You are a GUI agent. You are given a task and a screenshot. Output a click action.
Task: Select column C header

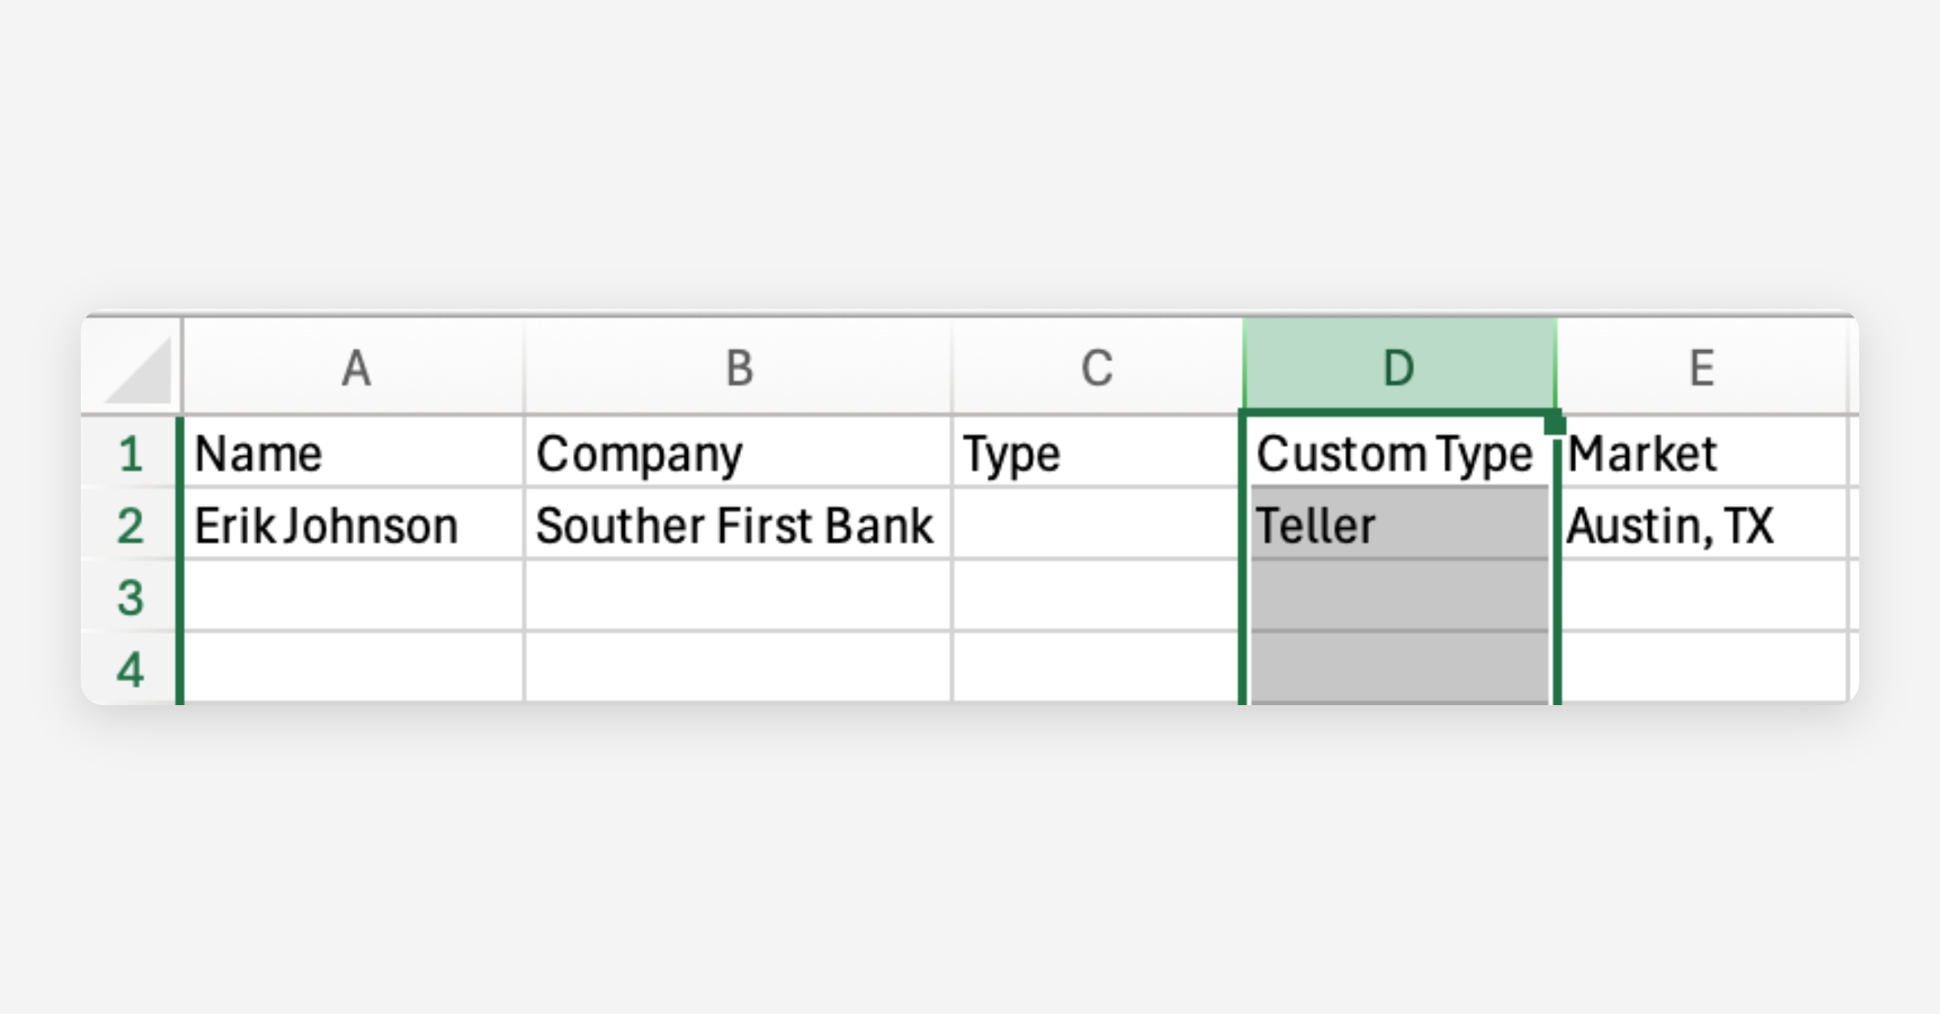coord(1097,368)
